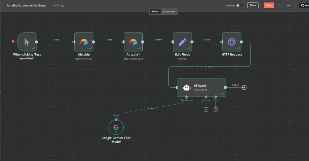This screenshot has width=309, height=161.
Task: Open the Edit Fields pencil node
Action: pyautogui.click(x=182, y=42)
